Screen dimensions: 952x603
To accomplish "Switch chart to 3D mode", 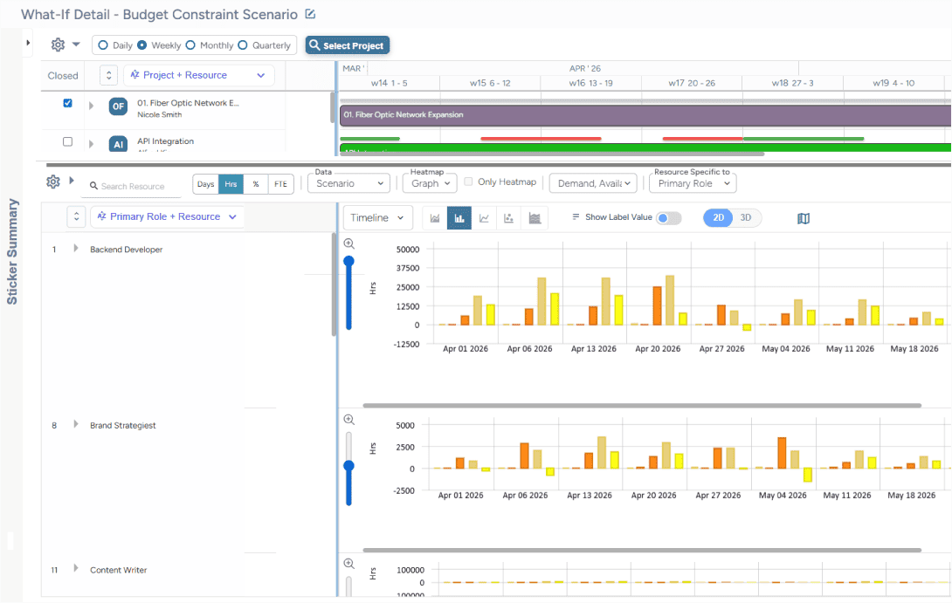I will (746, 218).
